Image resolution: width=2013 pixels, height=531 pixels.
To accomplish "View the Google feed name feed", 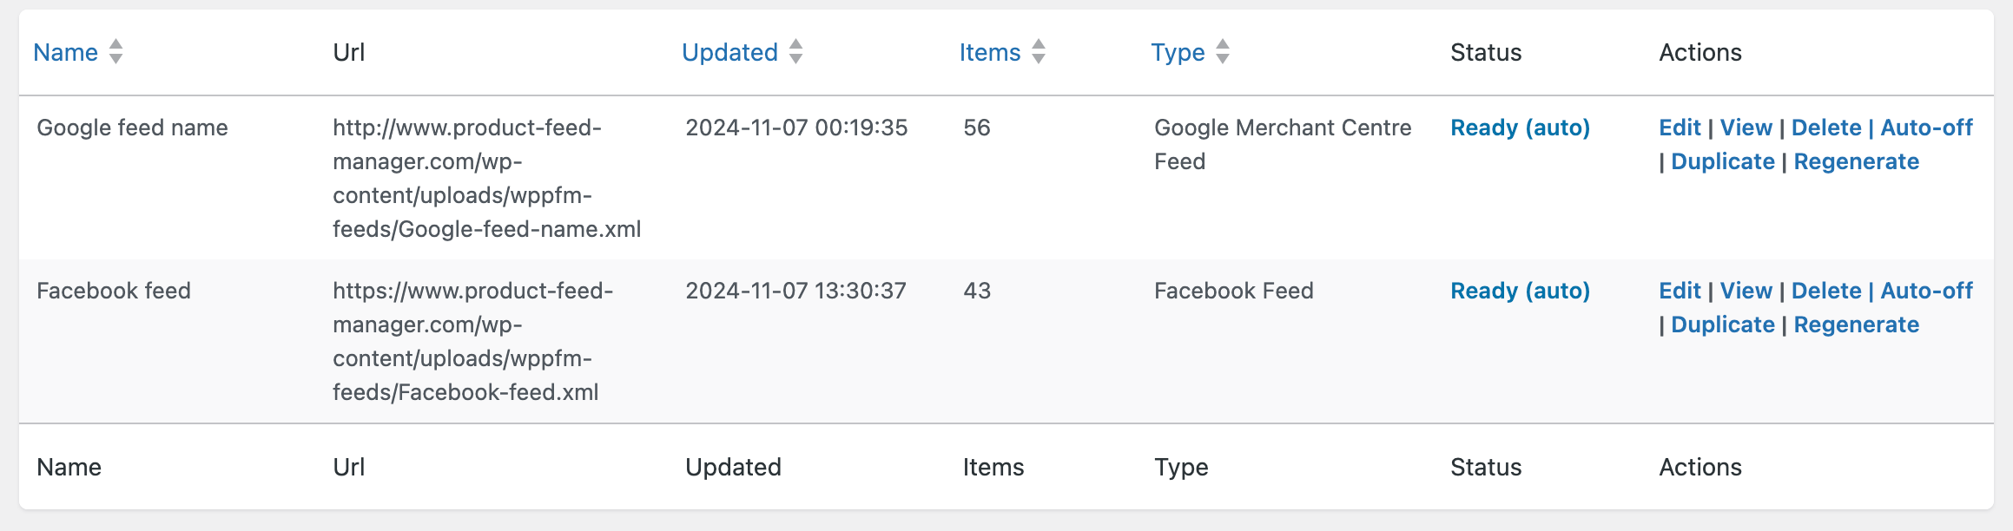I will [1746, 128].
